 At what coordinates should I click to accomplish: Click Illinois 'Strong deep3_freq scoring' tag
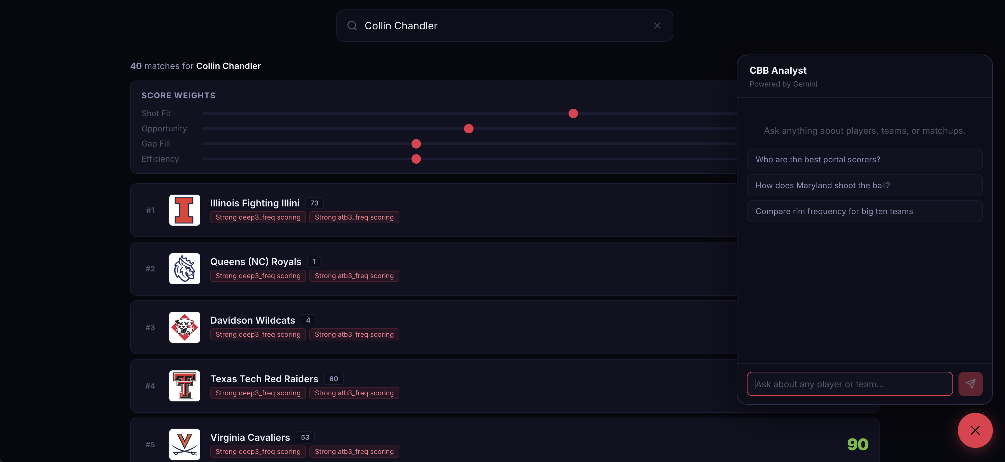[x=258, y=217]
